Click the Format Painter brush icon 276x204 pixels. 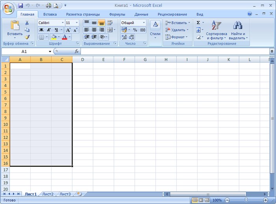coord(27,37)
